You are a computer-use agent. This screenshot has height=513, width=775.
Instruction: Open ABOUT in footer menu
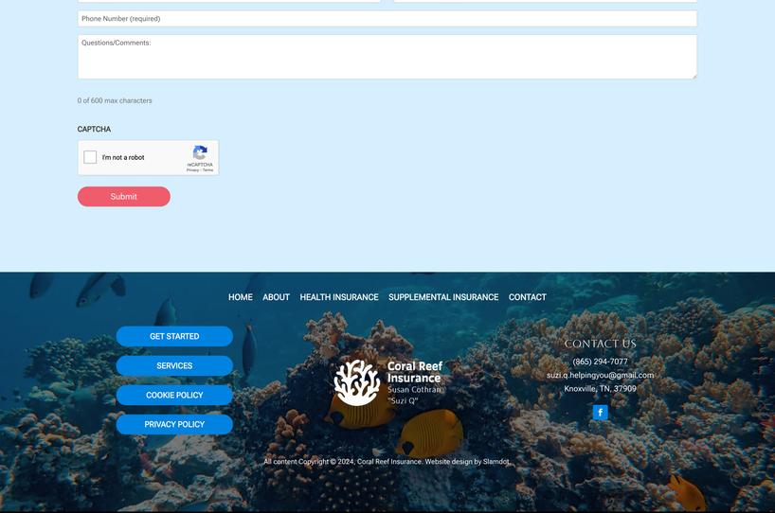[276, 297]
